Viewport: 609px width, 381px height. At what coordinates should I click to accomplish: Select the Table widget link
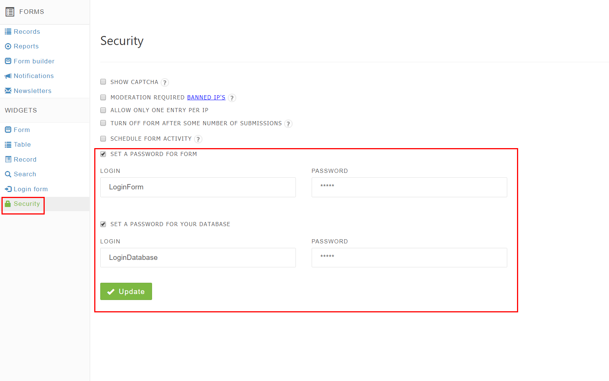[22, 144]
